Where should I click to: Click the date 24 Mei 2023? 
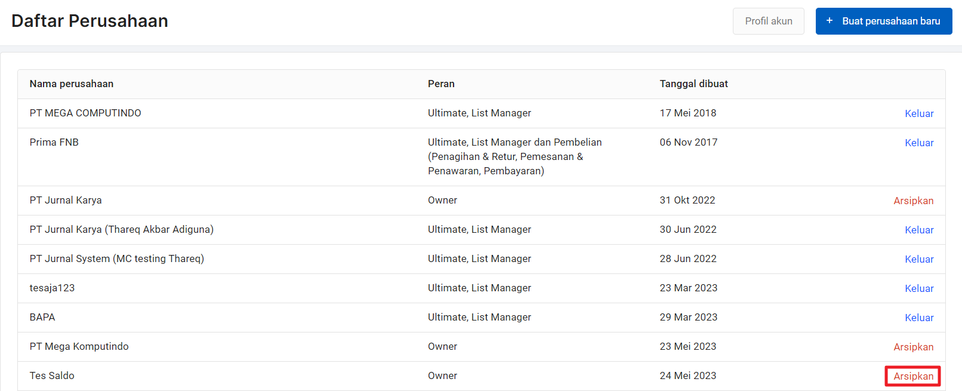(688, 375)
